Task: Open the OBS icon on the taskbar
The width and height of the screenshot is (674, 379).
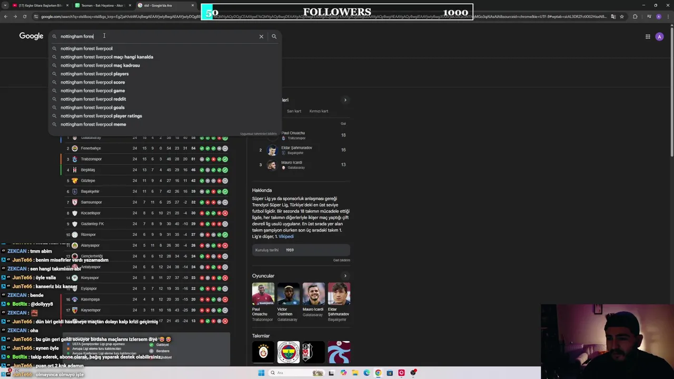Action: point(414,373)
